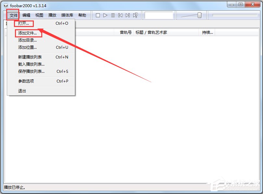The height and width of the screenshot is (194, 263).
Task: Click the Next track button
Action: pyautogui.click(x=128, y=15)
